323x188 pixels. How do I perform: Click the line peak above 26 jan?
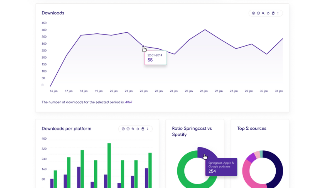pos(205,30)
